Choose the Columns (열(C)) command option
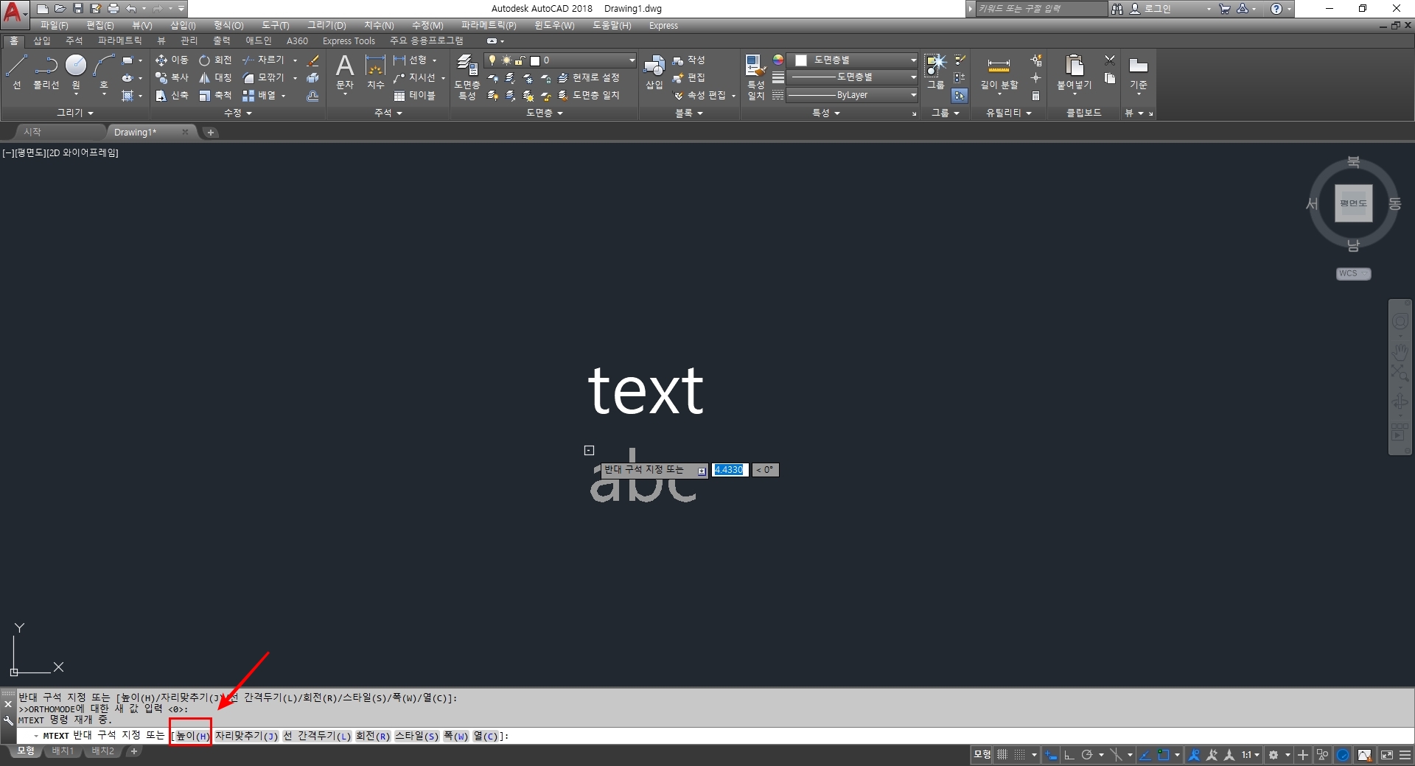This screenshot has width=1415, height=766. [x=486, y=736]
